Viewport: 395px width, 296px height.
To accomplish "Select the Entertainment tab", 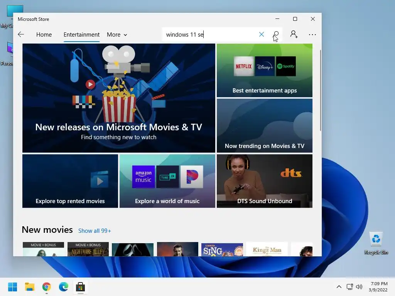I will click(82, 34).
